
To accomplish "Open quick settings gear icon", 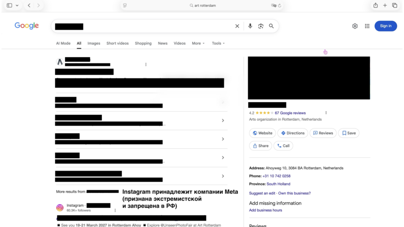I will pyautogui.click(x=355, y=26).
